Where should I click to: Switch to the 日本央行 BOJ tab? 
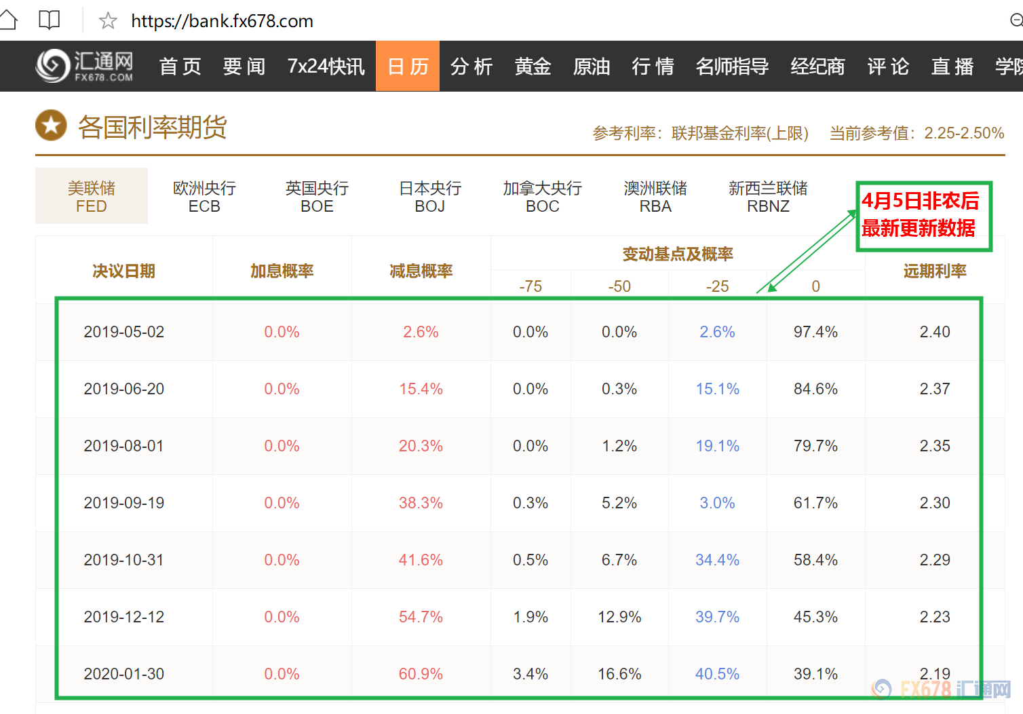429,196
